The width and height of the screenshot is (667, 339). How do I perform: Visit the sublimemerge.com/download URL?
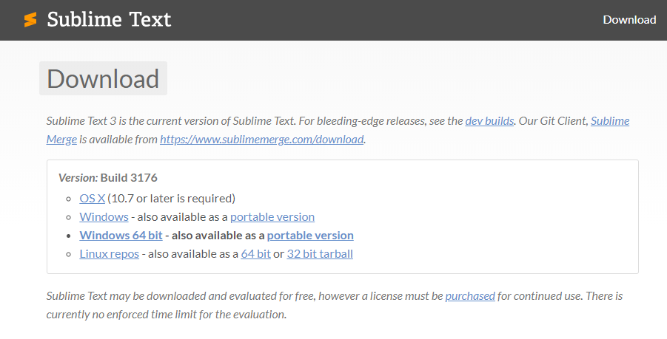(x=261, y=139)
